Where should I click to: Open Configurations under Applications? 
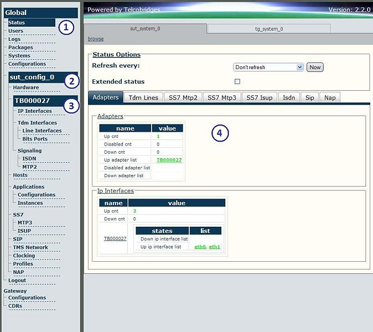[x=37, y=195]
